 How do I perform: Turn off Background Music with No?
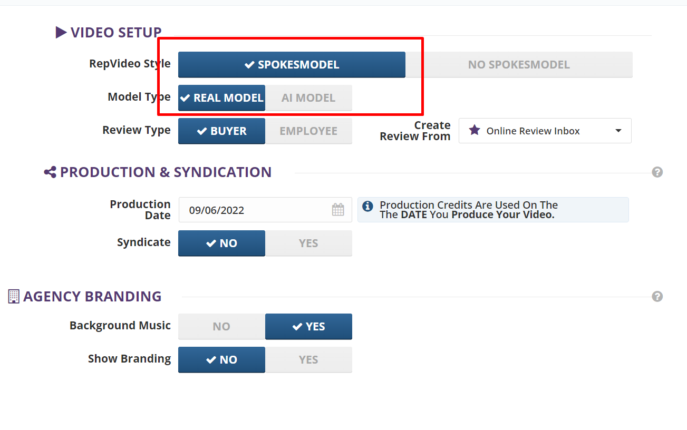click(221, 327)
